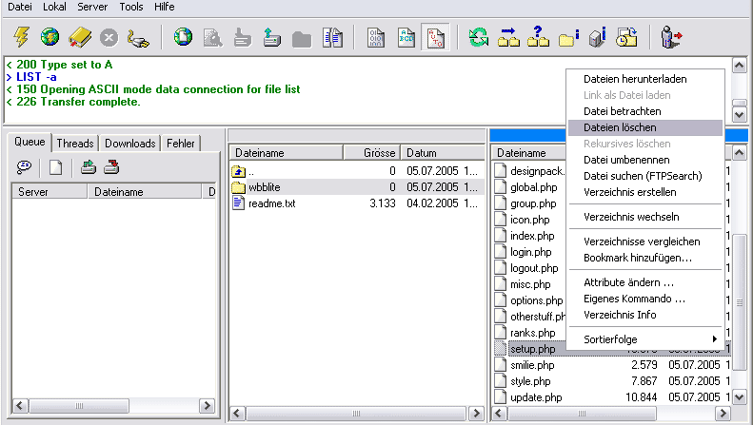Open the Hilfe menu
Viewport: 753px width, 425px height.
[x=165, y=7]
